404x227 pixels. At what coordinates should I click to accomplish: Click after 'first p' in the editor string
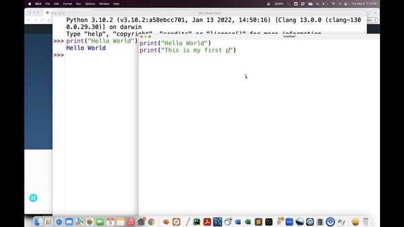coord(230,50)
